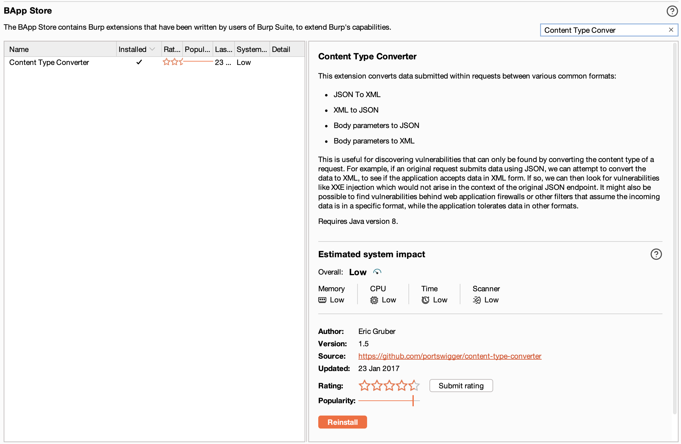Select the Content Type Converter row

49,62
